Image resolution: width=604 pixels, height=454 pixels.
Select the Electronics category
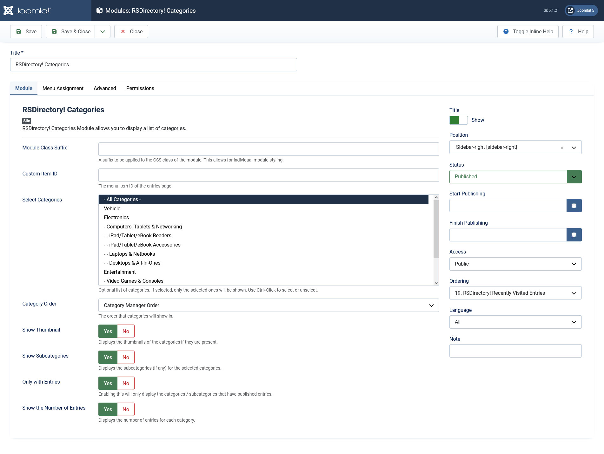(263, 217)
